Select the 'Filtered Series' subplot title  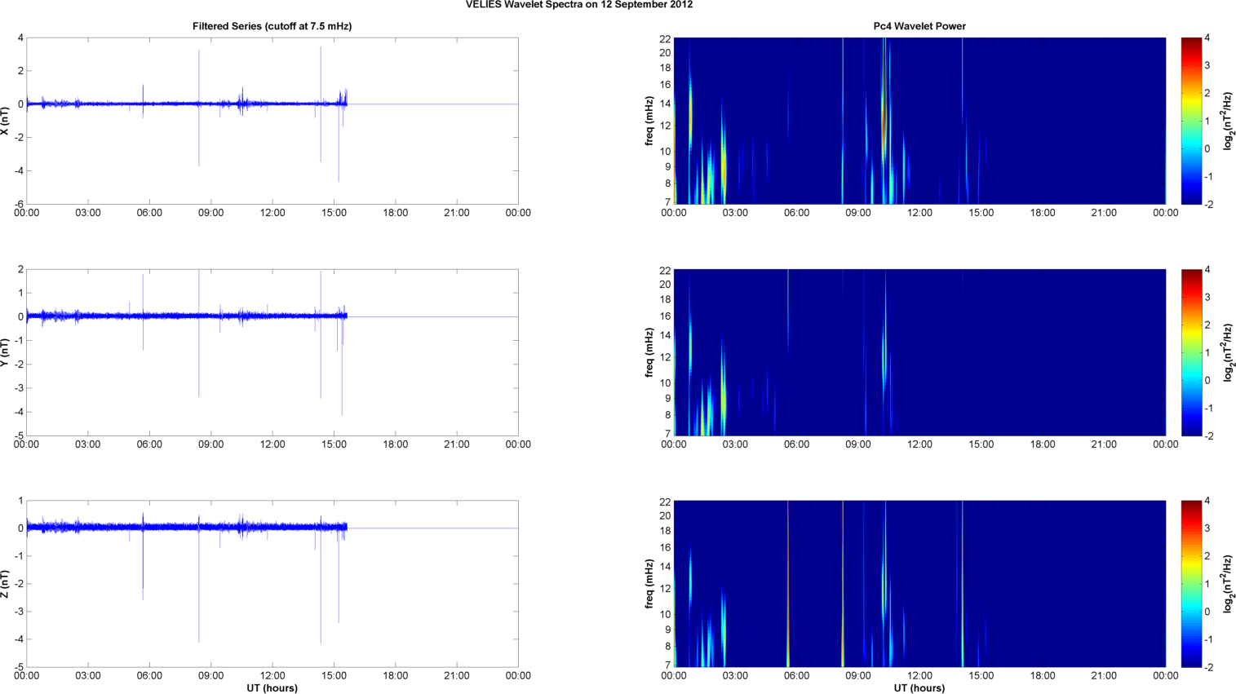pyautogui.click(x=272, y=26)
